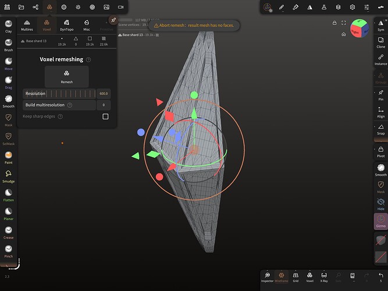Toggle X-Ray view
Image resolution: width=388 pixels, height=291 pixels.
[324, 278]
